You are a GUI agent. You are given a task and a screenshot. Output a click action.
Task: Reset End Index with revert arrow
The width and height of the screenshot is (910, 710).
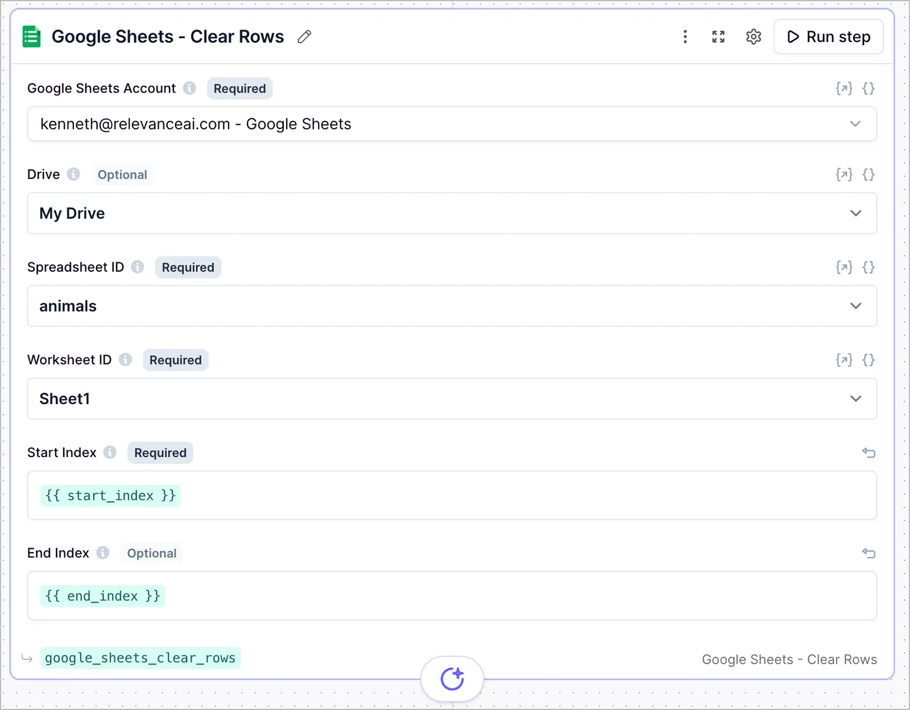[x=868, y=553]
